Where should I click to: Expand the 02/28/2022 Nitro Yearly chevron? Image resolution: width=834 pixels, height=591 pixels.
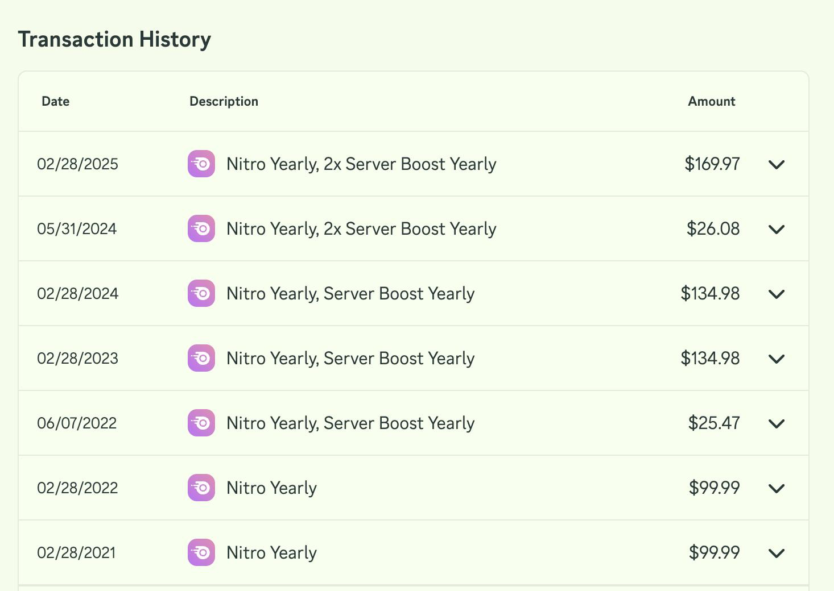pyautogui.click(x=777, y=488)
